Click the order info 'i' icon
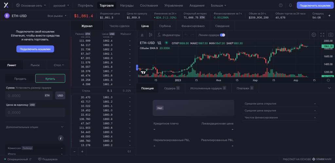Screen dimensions: 335x163 click(61, 138)
